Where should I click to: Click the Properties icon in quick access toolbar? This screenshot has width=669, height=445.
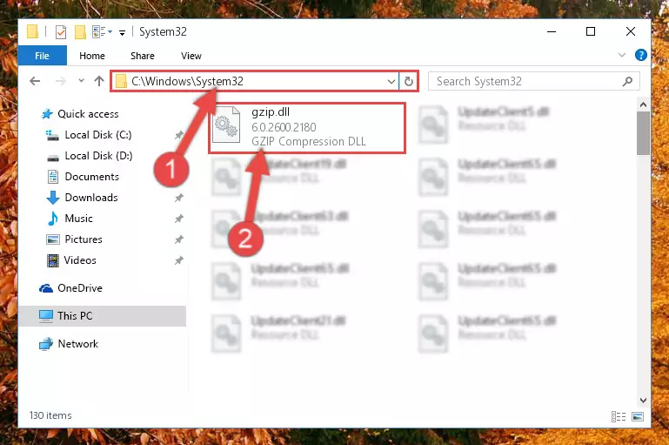point(61,32)
